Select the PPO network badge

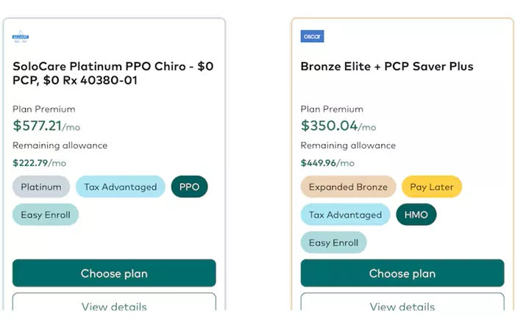tap(189, 187)
